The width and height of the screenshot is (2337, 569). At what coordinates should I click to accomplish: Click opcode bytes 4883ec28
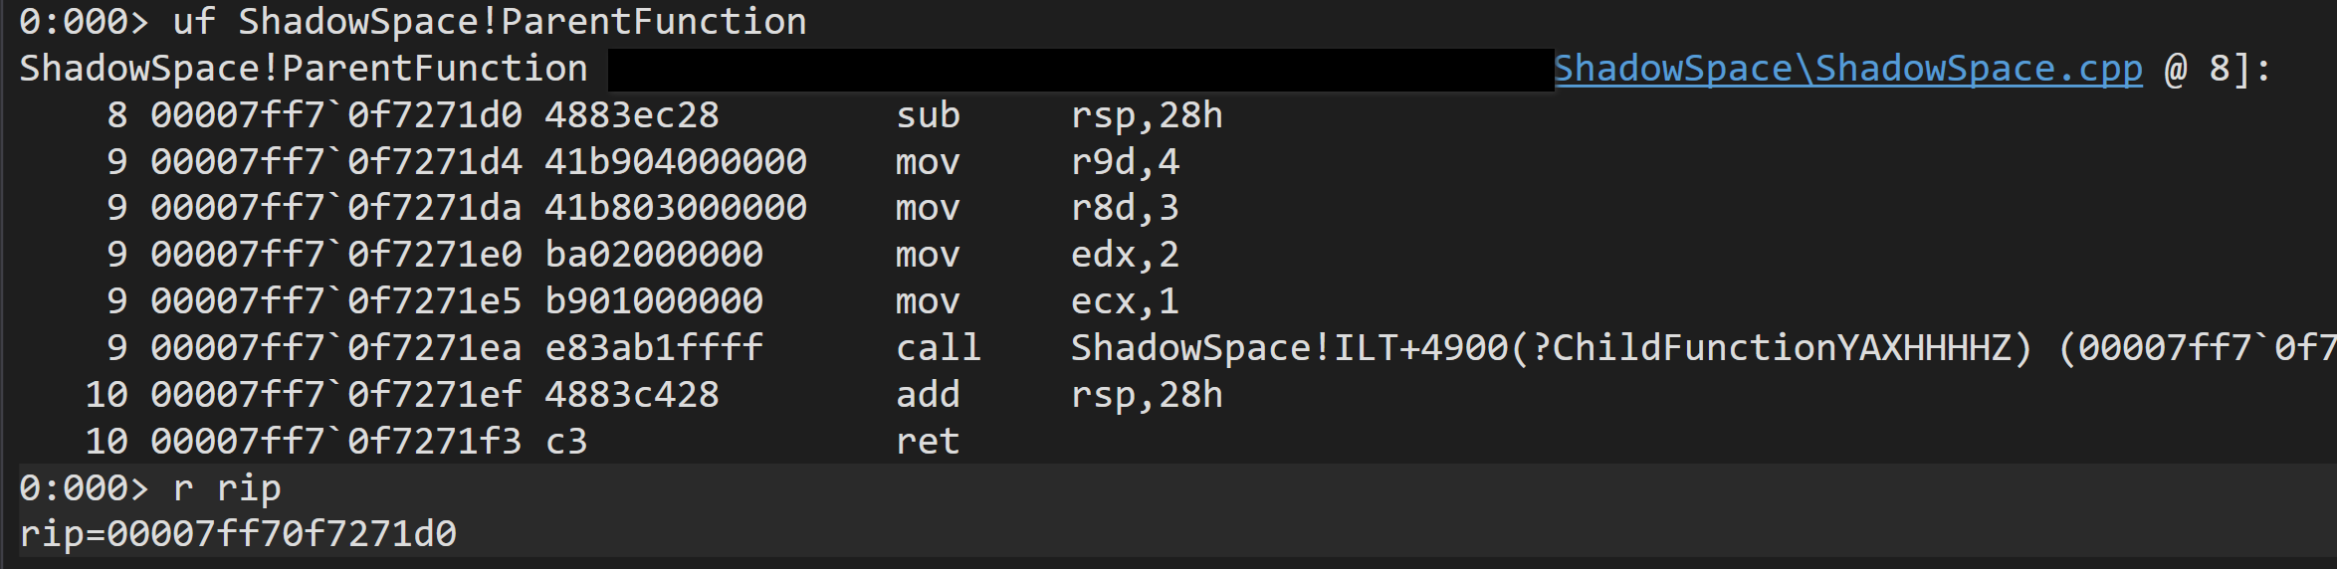coord(631,115)
